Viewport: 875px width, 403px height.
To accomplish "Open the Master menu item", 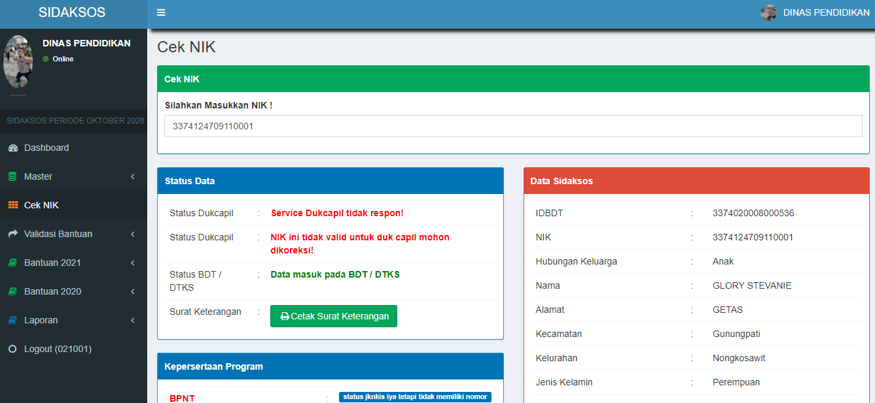I will (73, 176).
